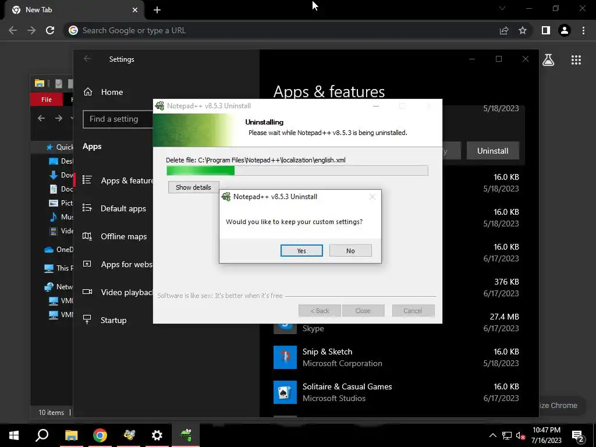Click the bee app icon on taskbar
The image size is (596, 447).
pyautogui.click(x=129, y=435)
